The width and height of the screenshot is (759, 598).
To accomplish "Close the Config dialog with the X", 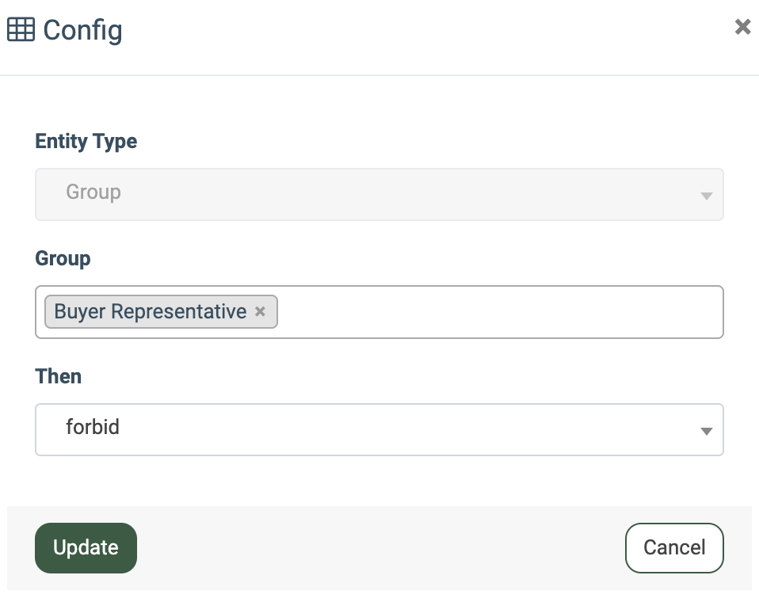I will [x=742, y=27].
